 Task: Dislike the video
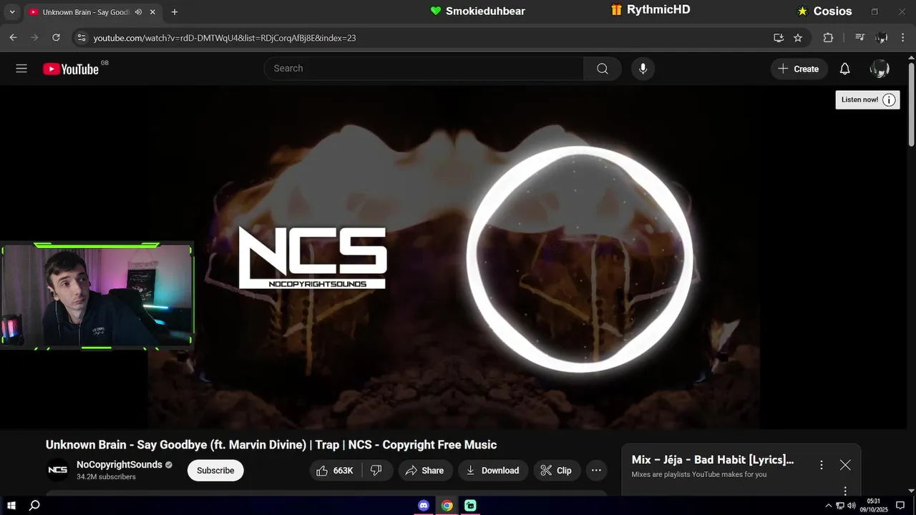[x=376, y=470]
